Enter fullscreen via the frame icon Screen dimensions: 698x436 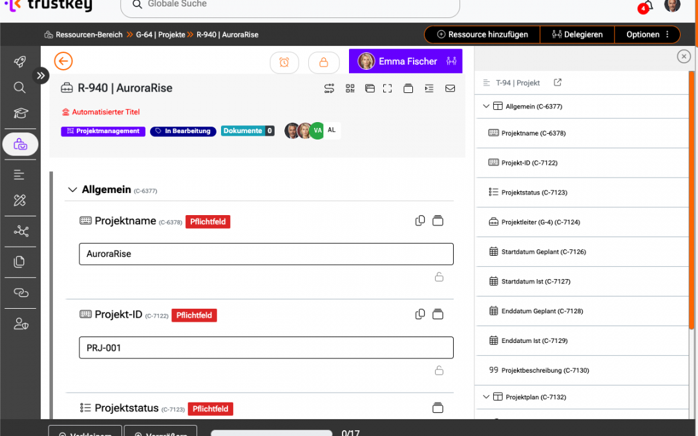tap(388, 88)
